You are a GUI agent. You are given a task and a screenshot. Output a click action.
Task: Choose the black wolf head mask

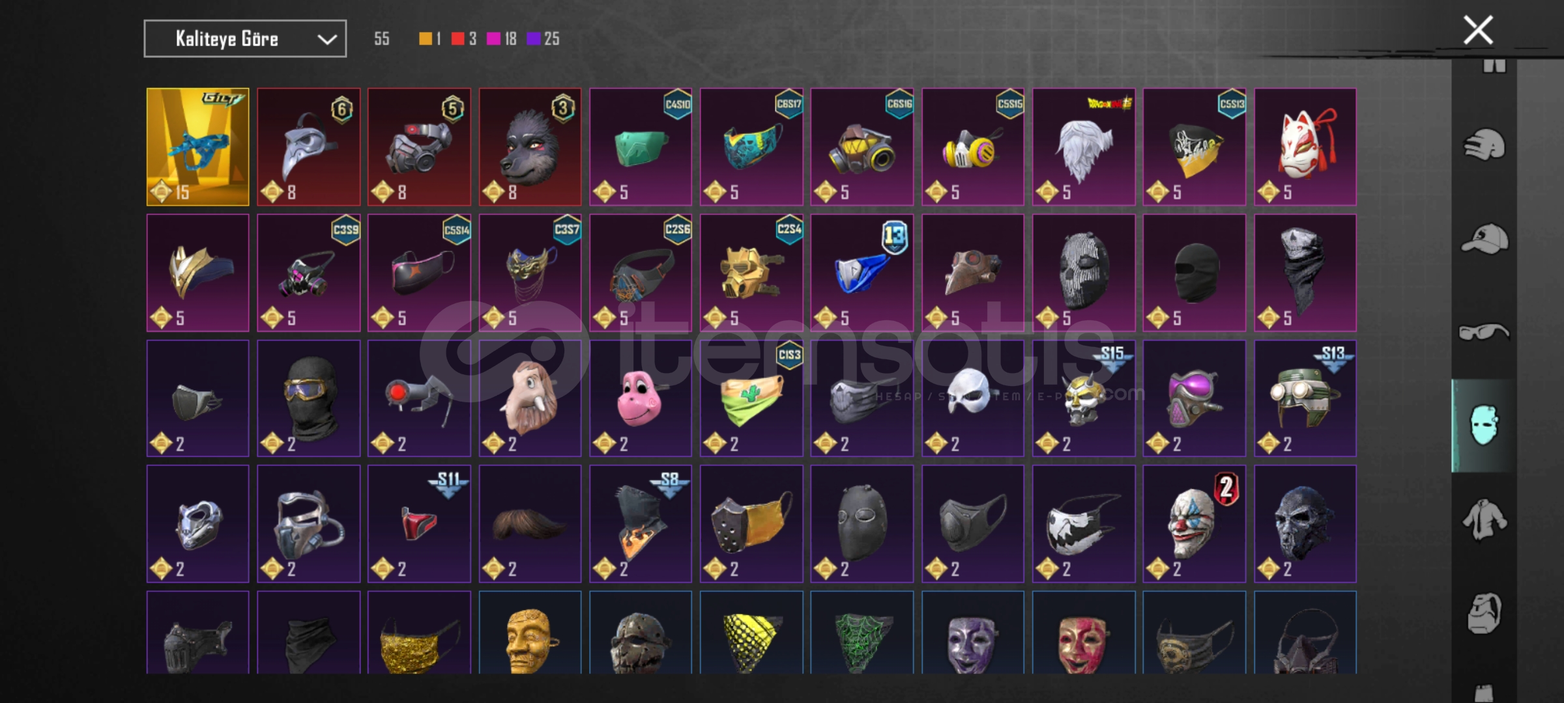[530, 147]
